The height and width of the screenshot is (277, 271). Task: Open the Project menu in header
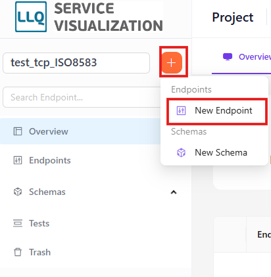click(233, 18)
